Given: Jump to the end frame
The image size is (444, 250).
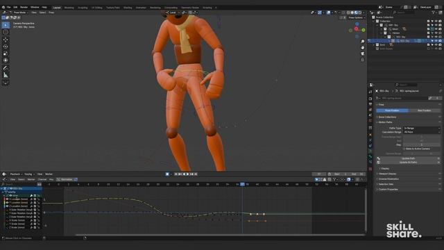Looking at the screenshot, I should (x=196, y=174).
